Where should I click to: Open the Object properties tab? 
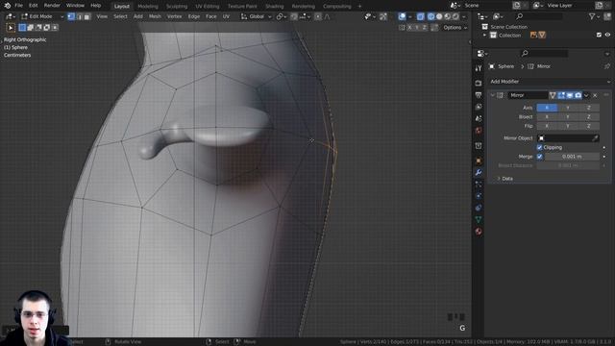click(479, 161)
